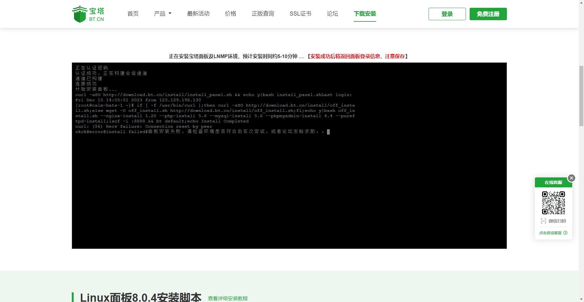Click the circular arrow icon beside 点击咨询客服
Image resolution: width=584 pixels, height=302 pixels.
pyautogui.click(x=565, y=233)
